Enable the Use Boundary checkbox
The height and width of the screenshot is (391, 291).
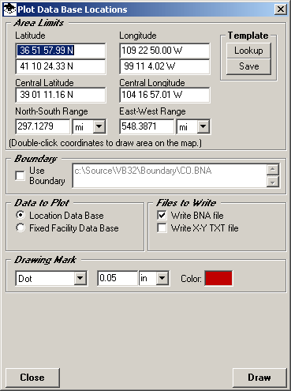click(20, 175)
